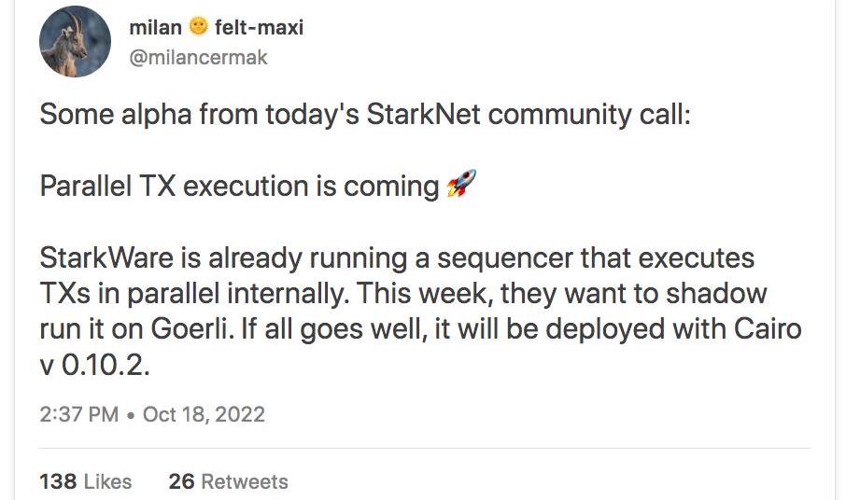Open the display name "milan"
846x500 pixels.
[155, 27]
